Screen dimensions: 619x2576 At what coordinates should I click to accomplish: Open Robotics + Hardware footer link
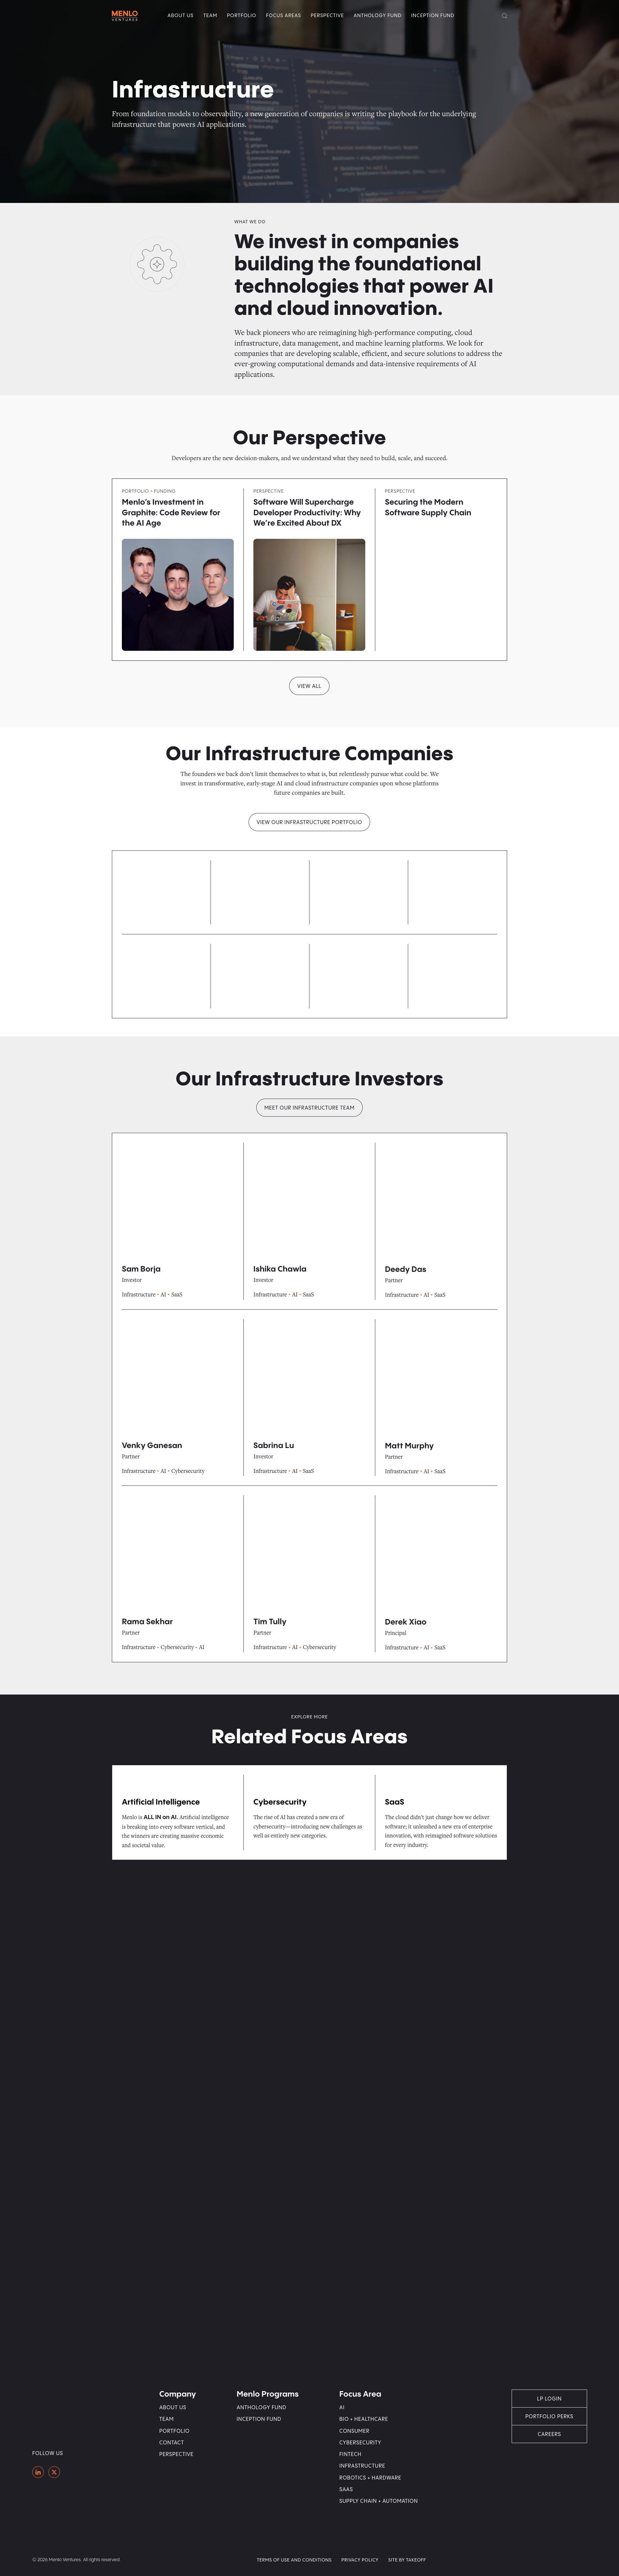pyautogui.click(x=370, y=2477)
